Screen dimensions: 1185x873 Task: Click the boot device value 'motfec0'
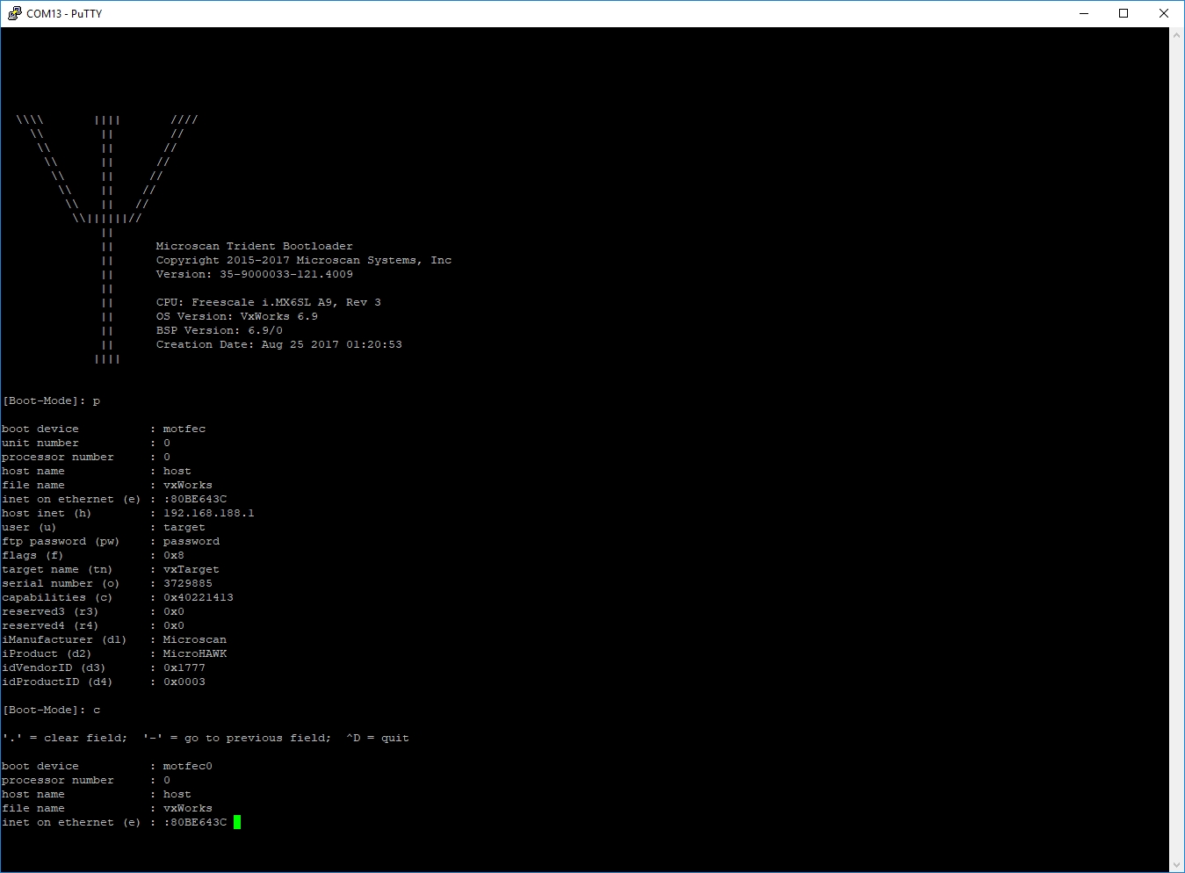pyautogui.click(x=188, y=766)
